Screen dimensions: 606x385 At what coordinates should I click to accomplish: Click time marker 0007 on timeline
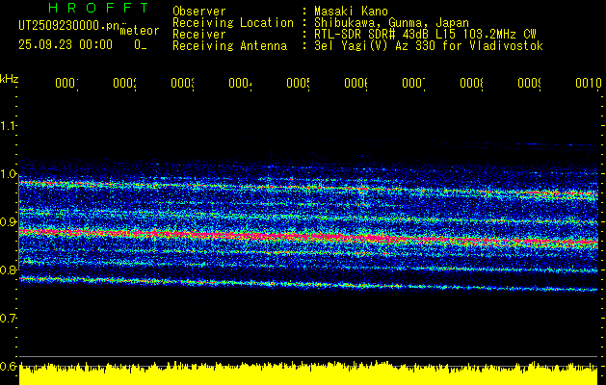(413, 83)
